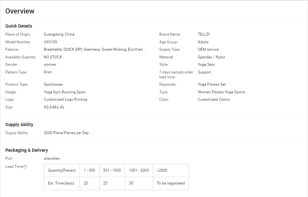Screen dimensions: 308x197
Task: Click the Spandex / Nylon material value
Action: (211, 57)
